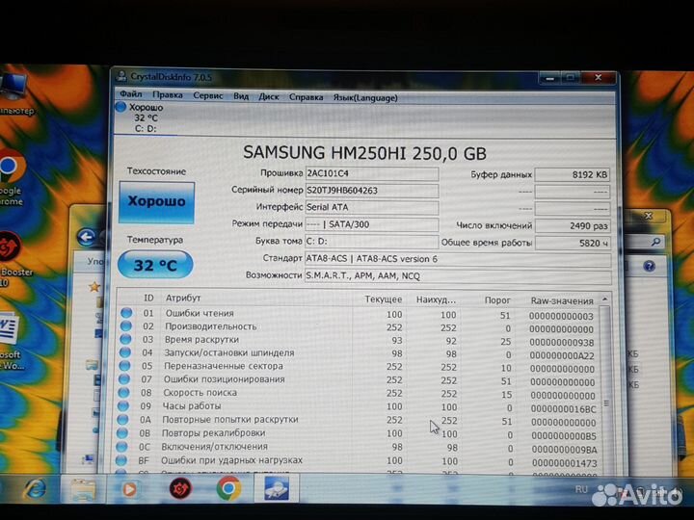The image size is (694, 520).
Task: Click the Интерфейс field Serial ATA
Action: 372,207
